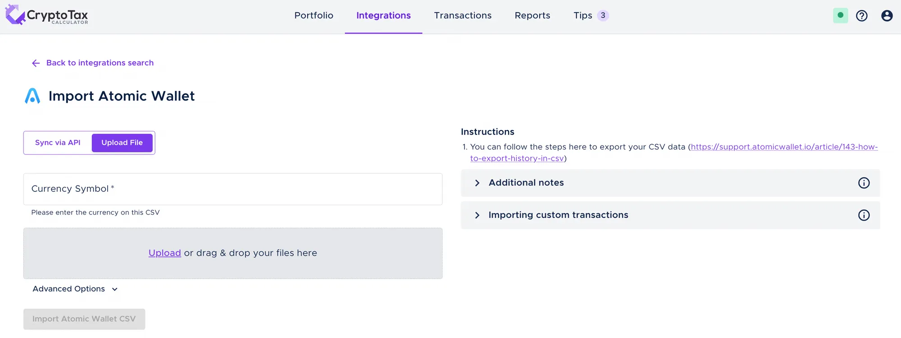The height and width of the screenshot is (338, 901).
Task: Click 'Please enter the currency on this CSV' hint
Action: click(96, 212)
